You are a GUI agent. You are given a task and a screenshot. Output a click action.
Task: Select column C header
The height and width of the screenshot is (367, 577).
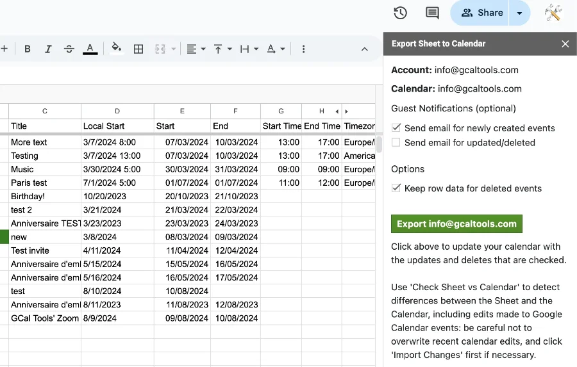point(44,111)
